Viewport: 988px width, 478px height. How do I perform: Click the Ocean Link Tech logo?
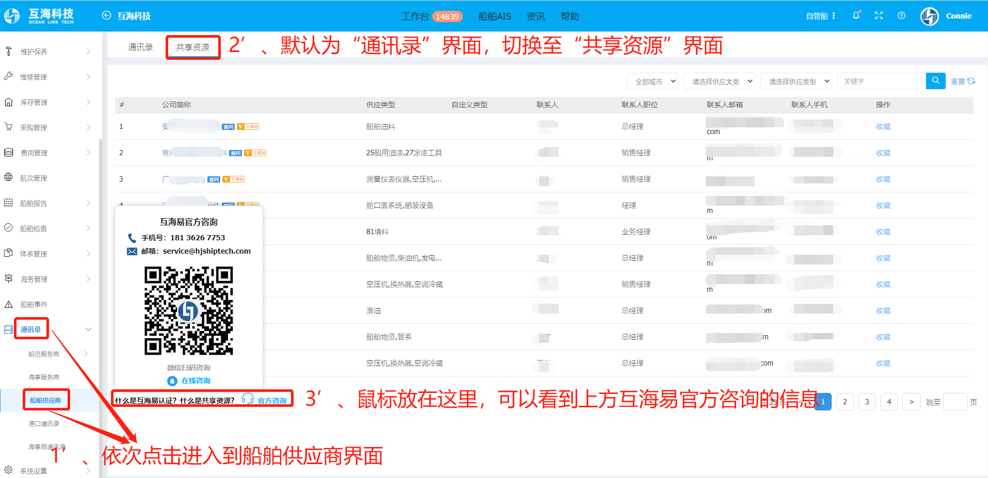(x=39, y=15)
